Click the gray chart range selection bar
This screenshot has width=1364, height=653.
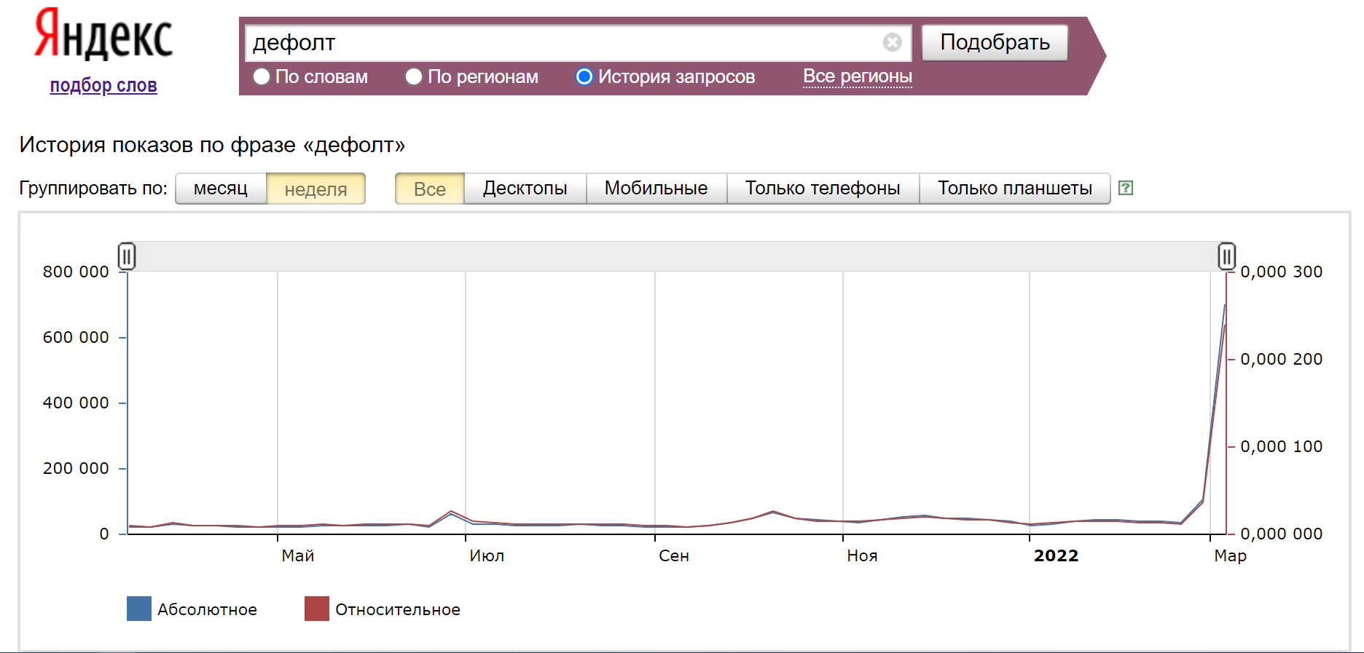click(x=677, y=256)
